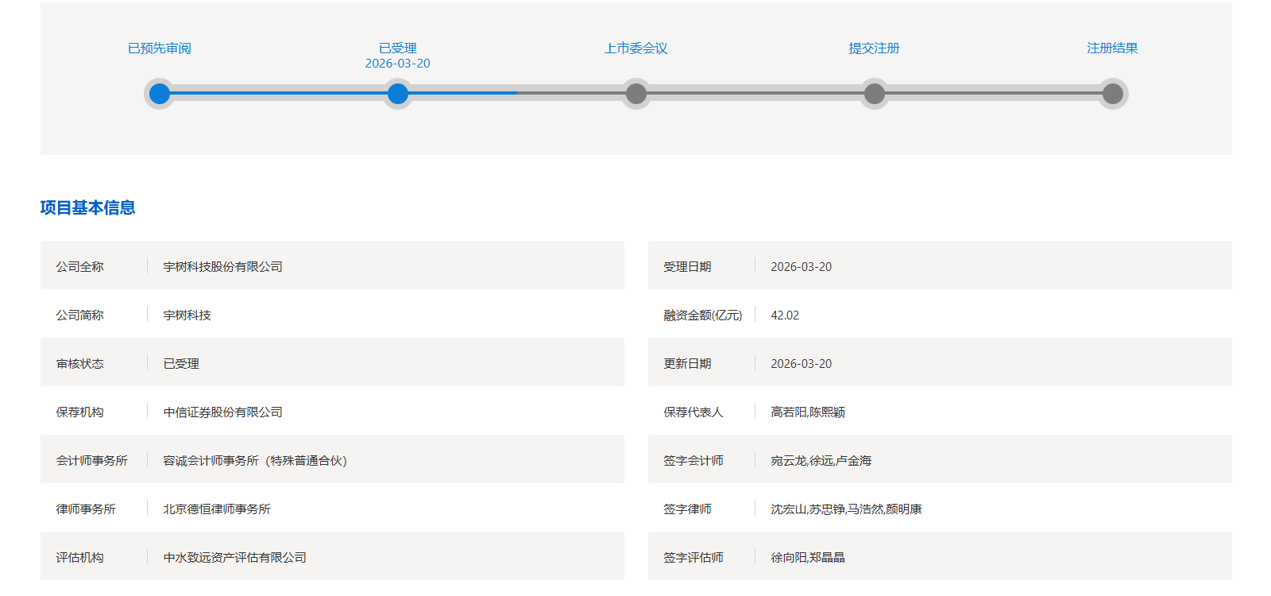The image size is (1271, 596).
Task: Click the date shown under the 已受理 stage label
Action: pyautogui.click(x=398, y=64)
